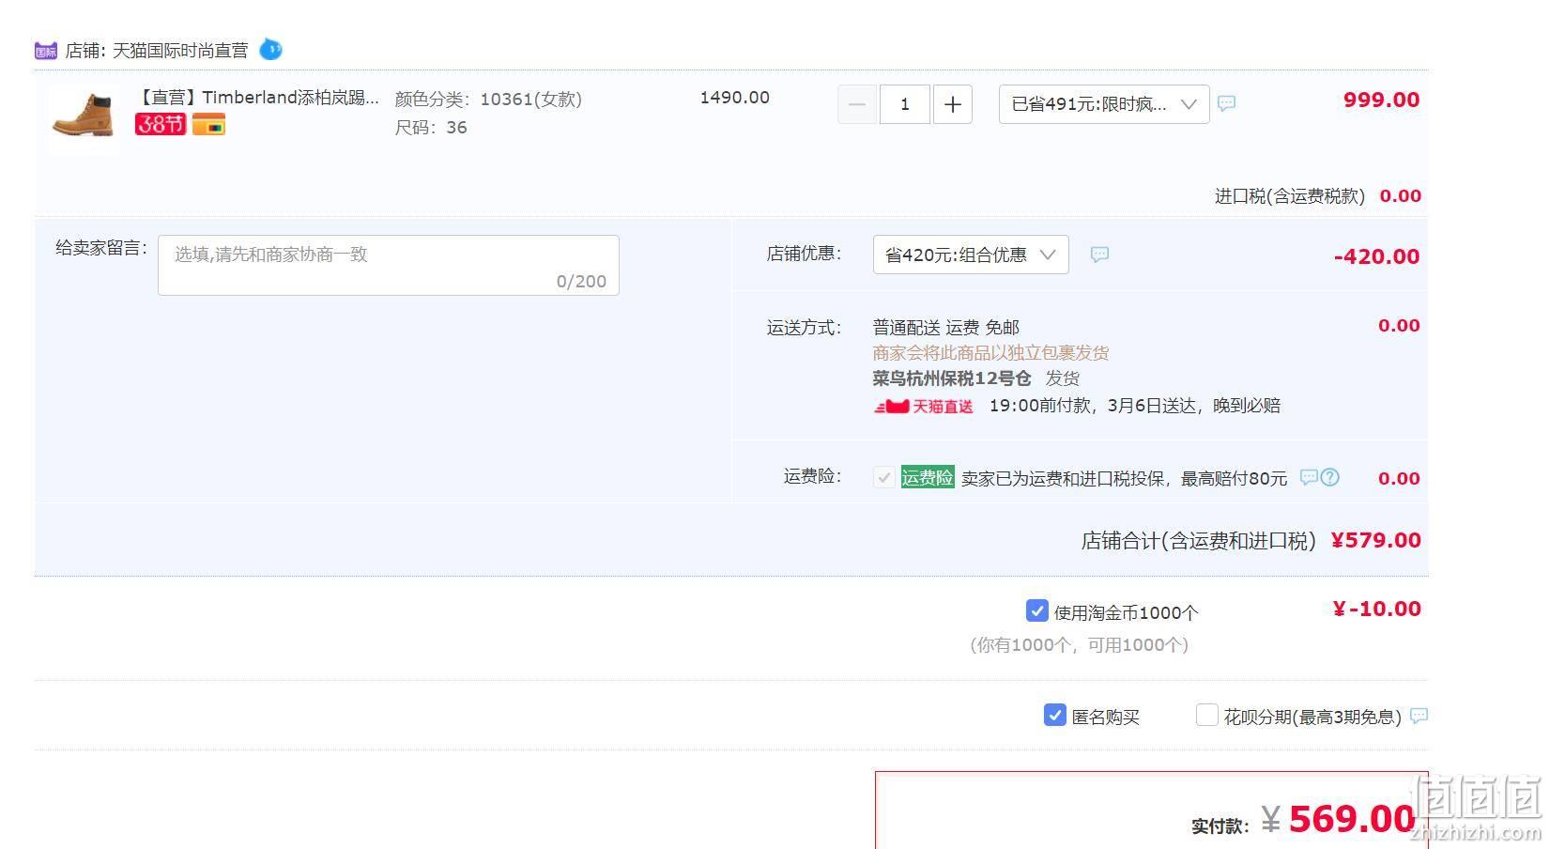Image resolution: width=1550 pixels, height=849 pixels.
Task: Click the quantity input showing 1
Action: coord(904,104)
